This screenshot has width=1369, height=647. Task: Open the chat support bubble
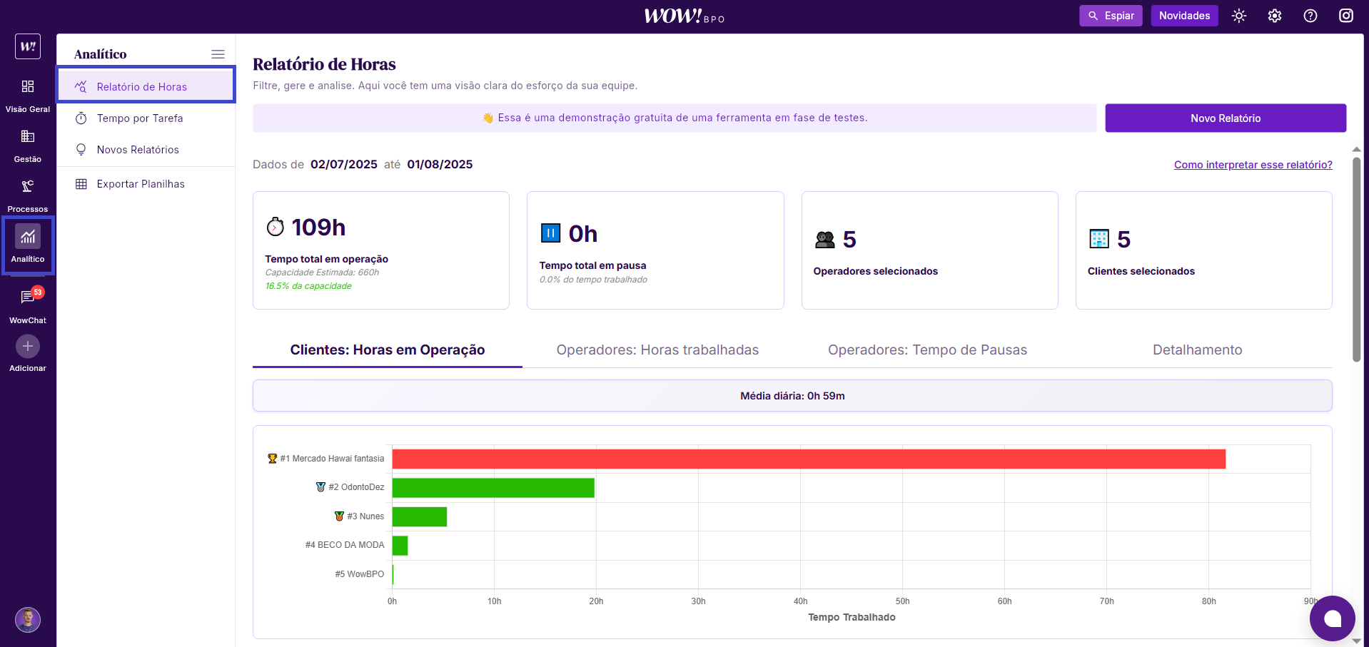pos(1332,618)
